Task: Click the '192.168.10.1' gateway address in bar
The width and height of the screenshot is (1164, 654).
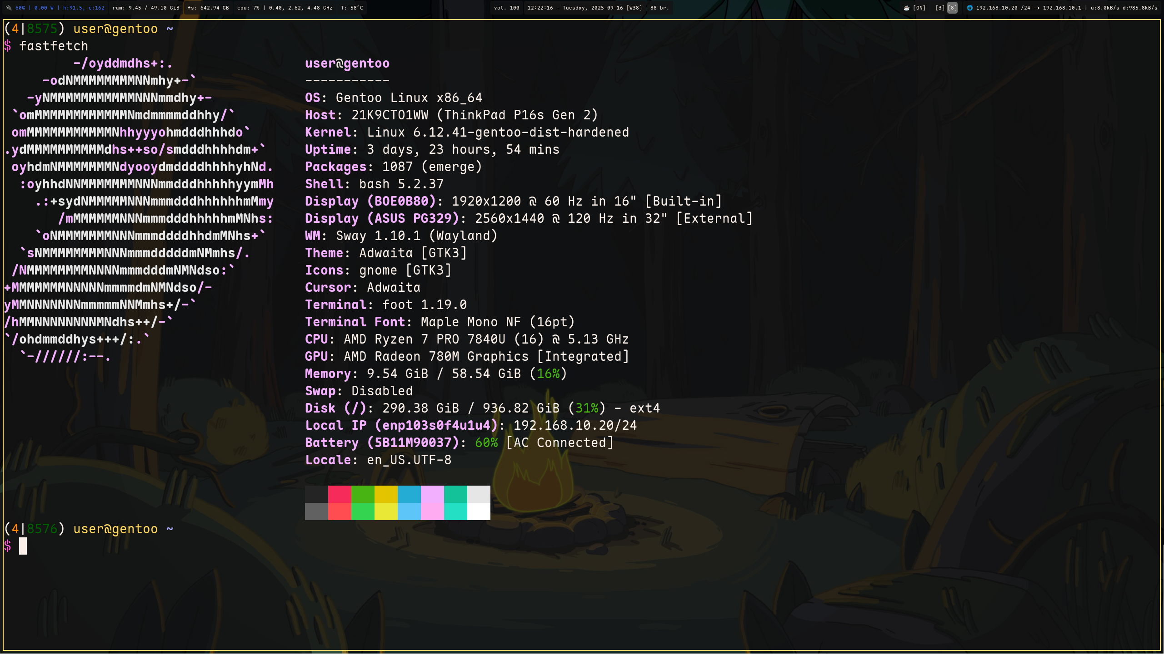Action: point(1062,8)
